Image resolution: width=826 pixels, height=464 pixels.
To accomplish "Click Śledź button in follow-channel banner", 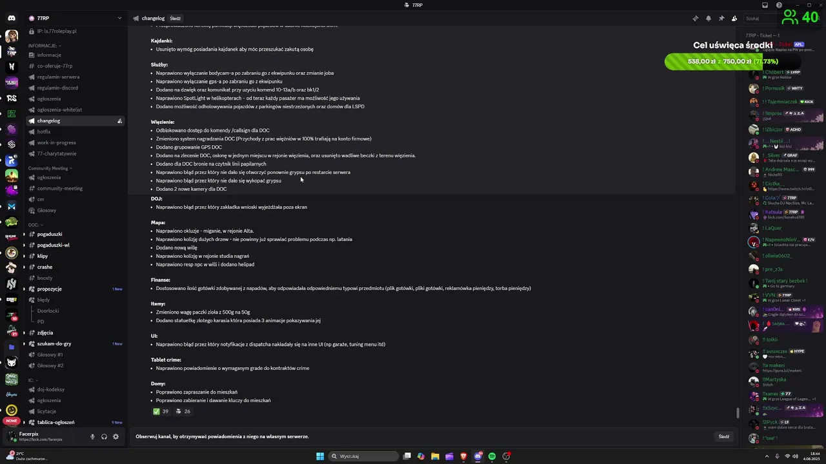I will point(724,436).
